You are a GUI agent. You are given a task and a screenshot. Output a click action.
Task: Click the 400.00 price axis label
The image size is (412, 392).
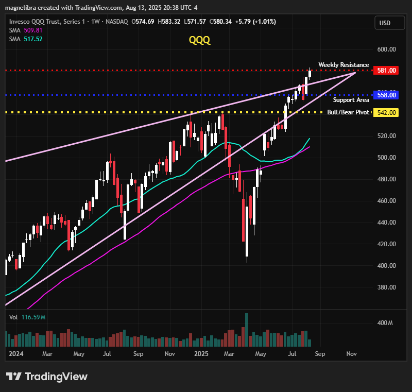[x=387, y=266]
